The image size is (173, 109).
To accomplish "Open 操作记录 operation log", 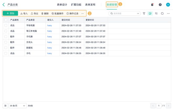I will [x=72, y=14].
